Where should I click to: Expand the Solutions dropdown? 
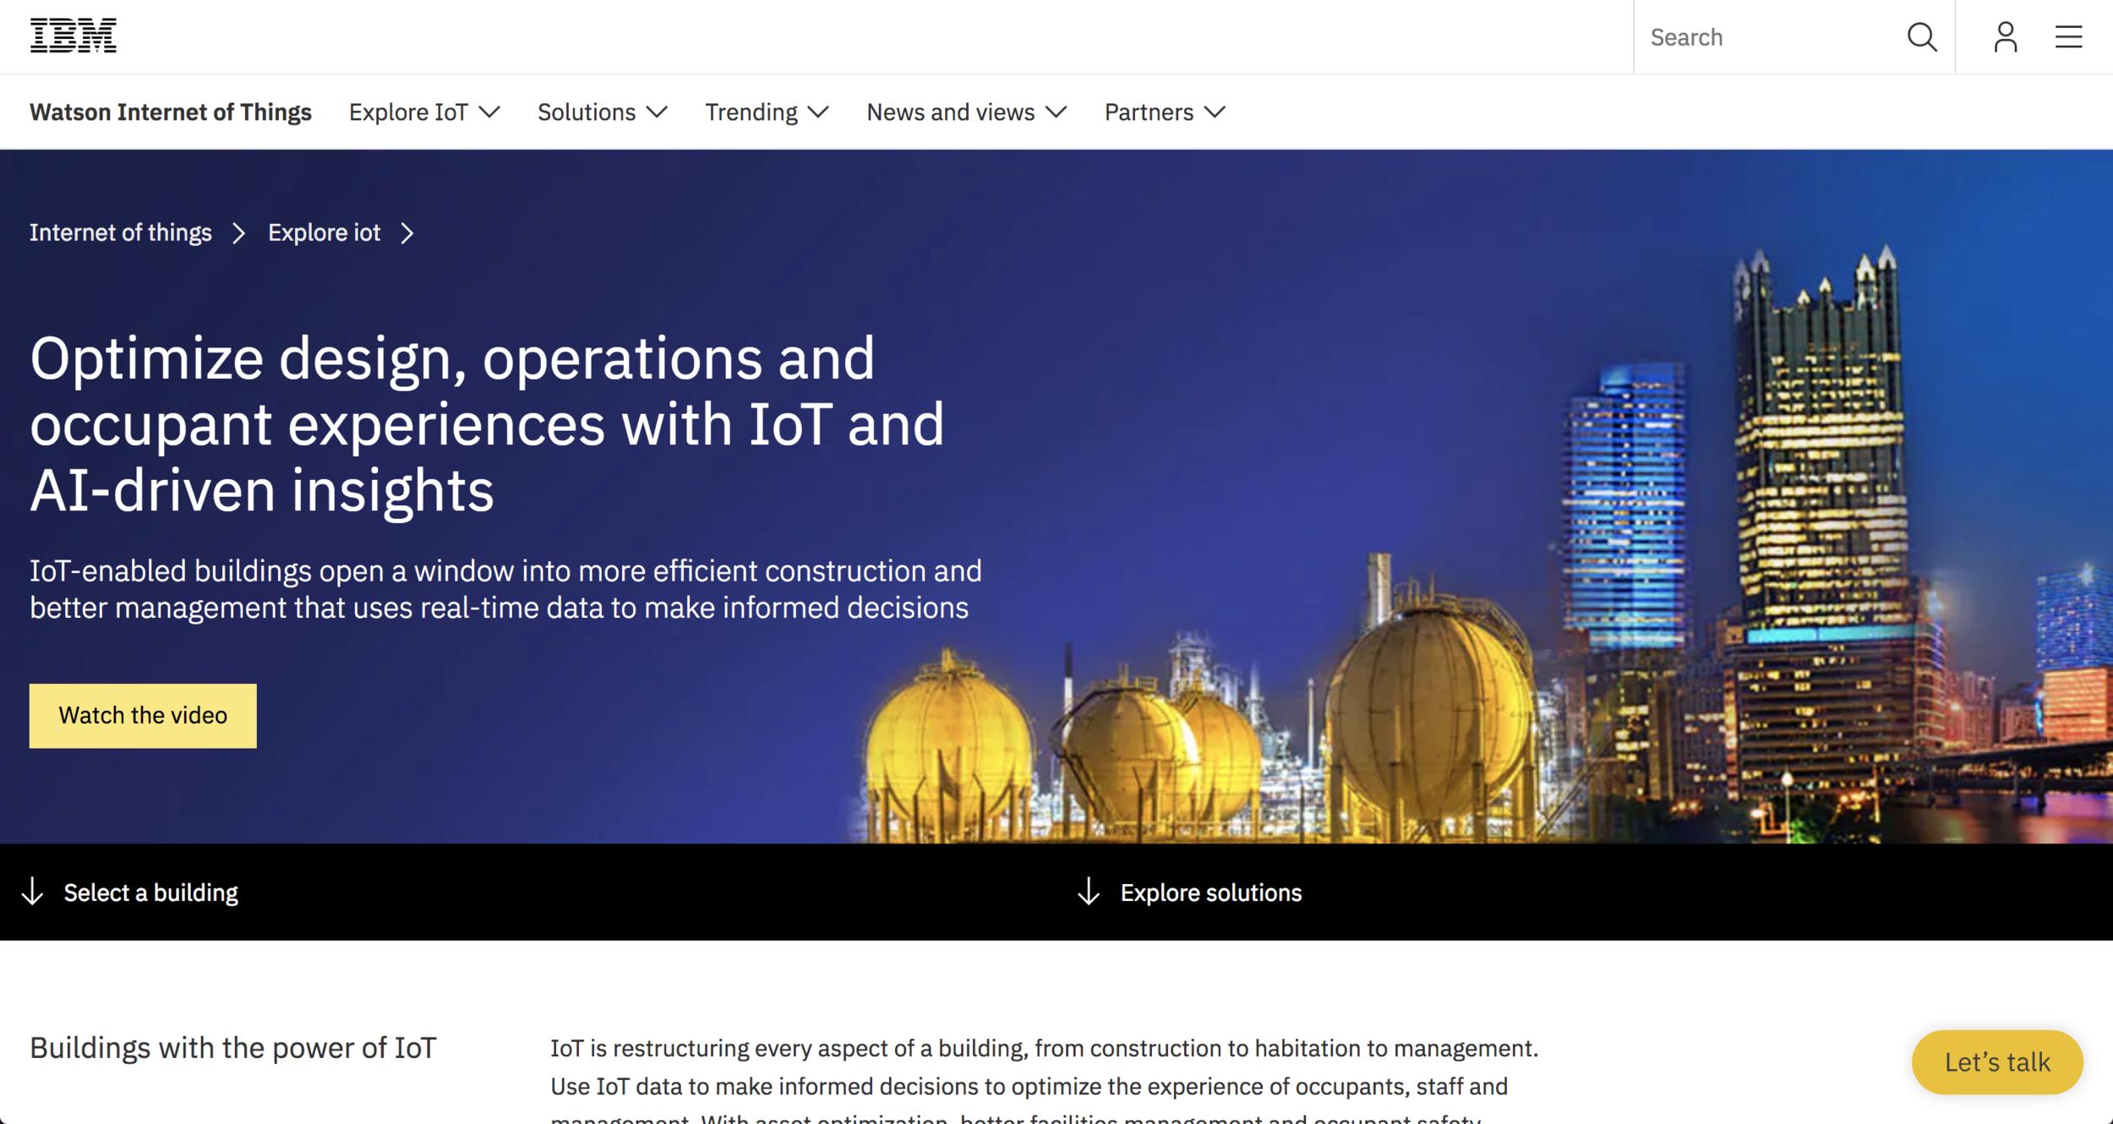click(603, 112)
